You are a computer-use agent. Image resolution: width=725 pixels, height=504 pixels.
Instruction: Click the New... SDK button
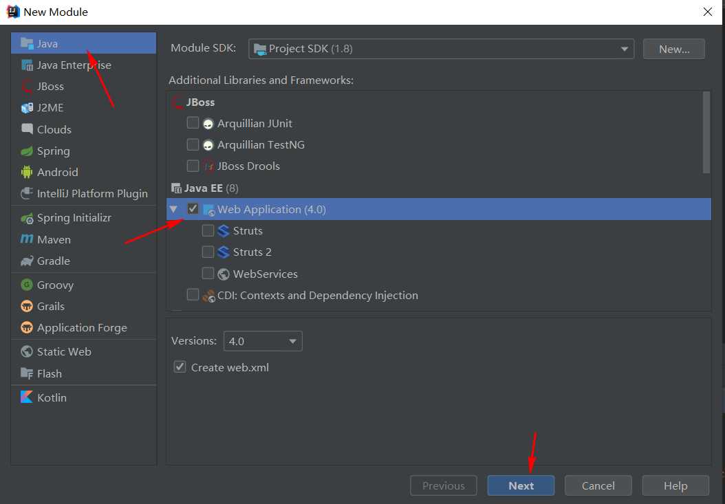[673, 49]
